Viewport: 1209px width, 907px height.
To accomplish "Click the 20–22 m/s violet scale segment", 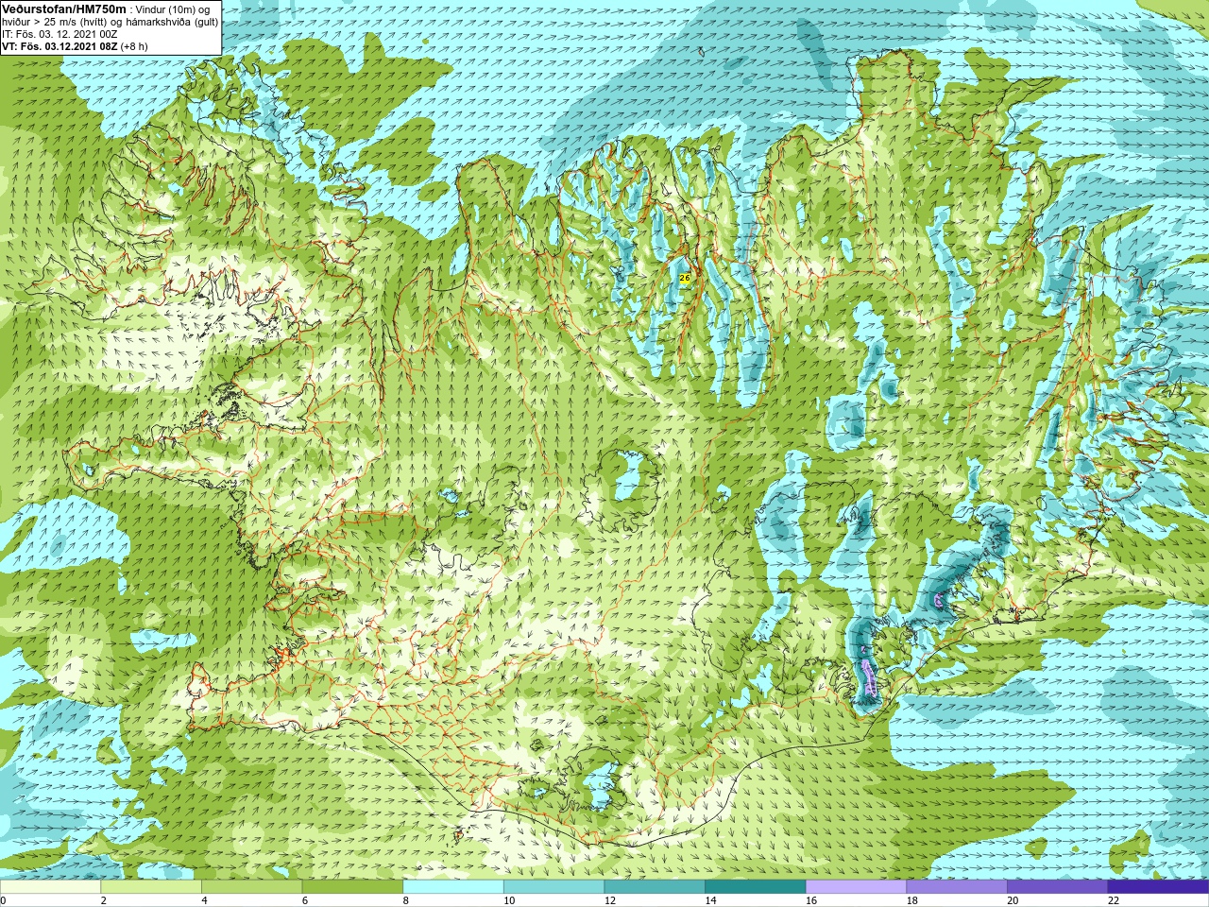I will [1058, 887].
